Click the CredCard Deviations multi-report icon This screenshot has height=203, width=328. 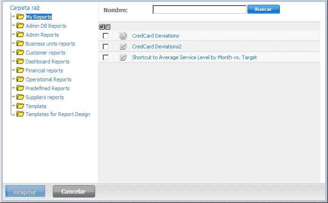tap(123, 36)
